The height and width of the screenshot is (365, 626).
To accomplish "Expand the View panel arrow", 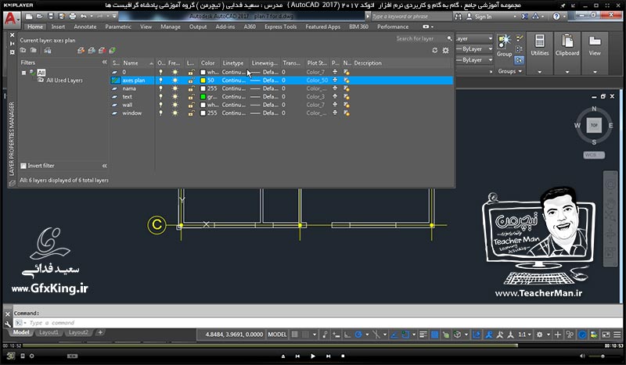I will pos(595,72).
